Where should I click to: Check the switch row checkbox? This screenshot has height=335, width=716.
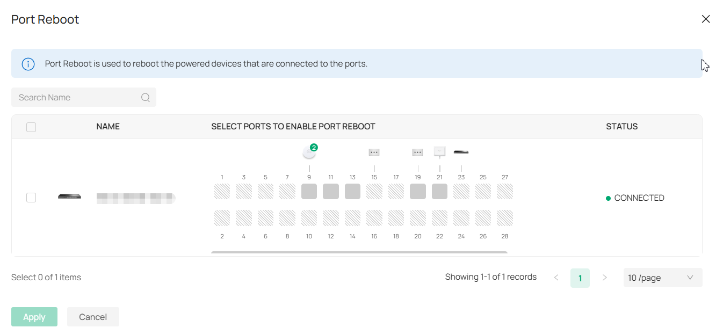(x=31, y=198)
